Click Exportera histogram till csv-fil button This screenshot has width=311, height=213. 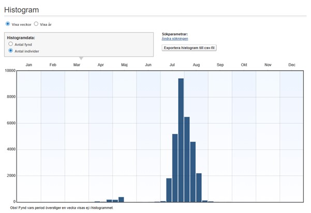[188, 48]
